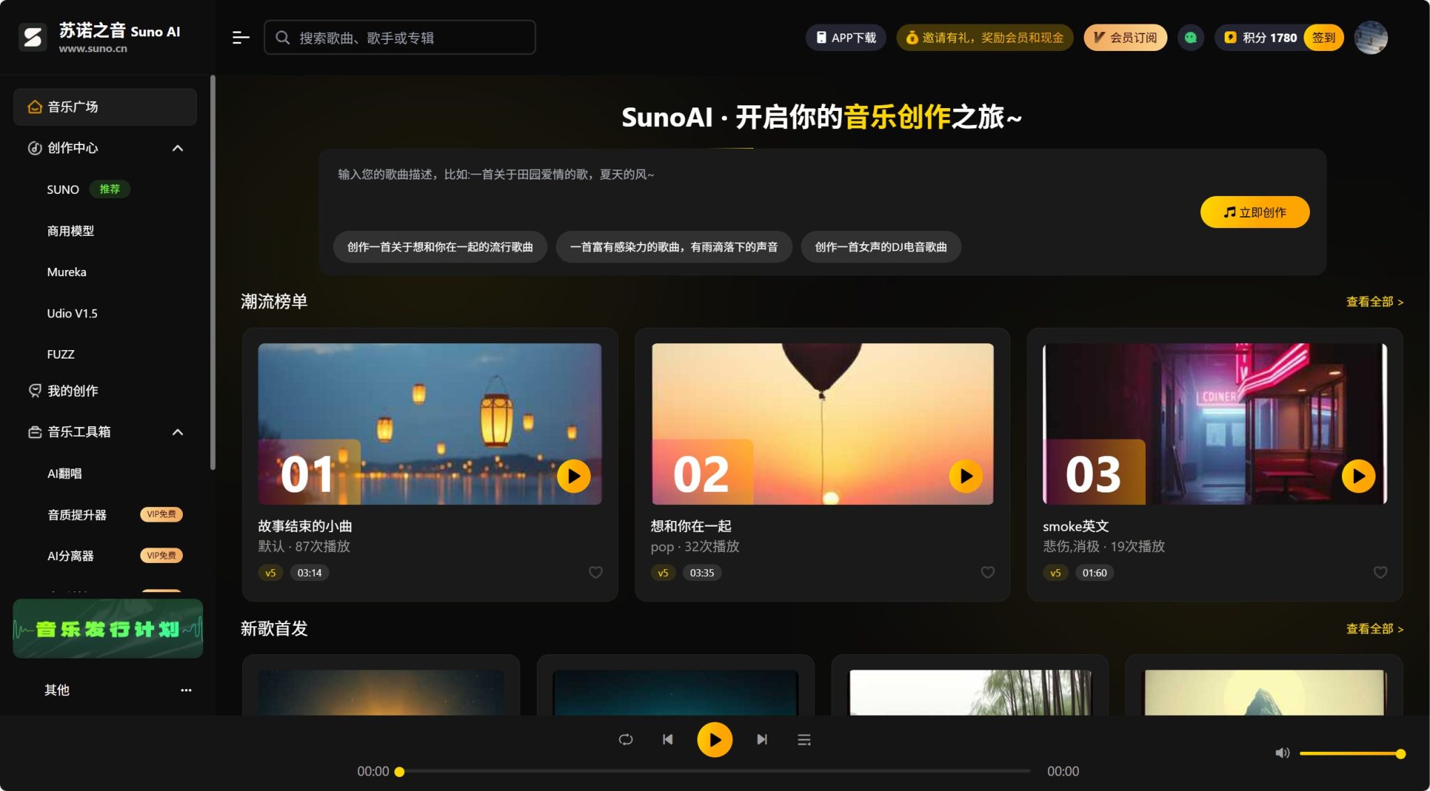
Task: Open the user avatar profile
Action: coord(1371,38)
